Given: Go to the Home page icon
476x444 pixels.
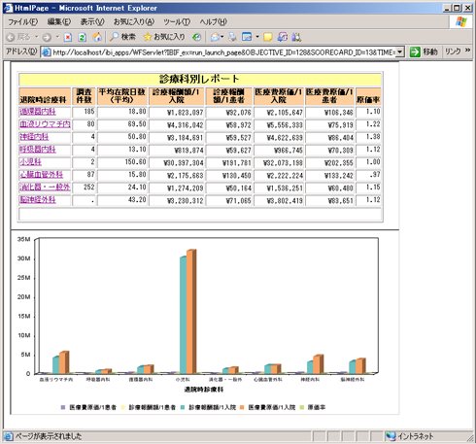Looking at the screenshot, I should (97, 37).
